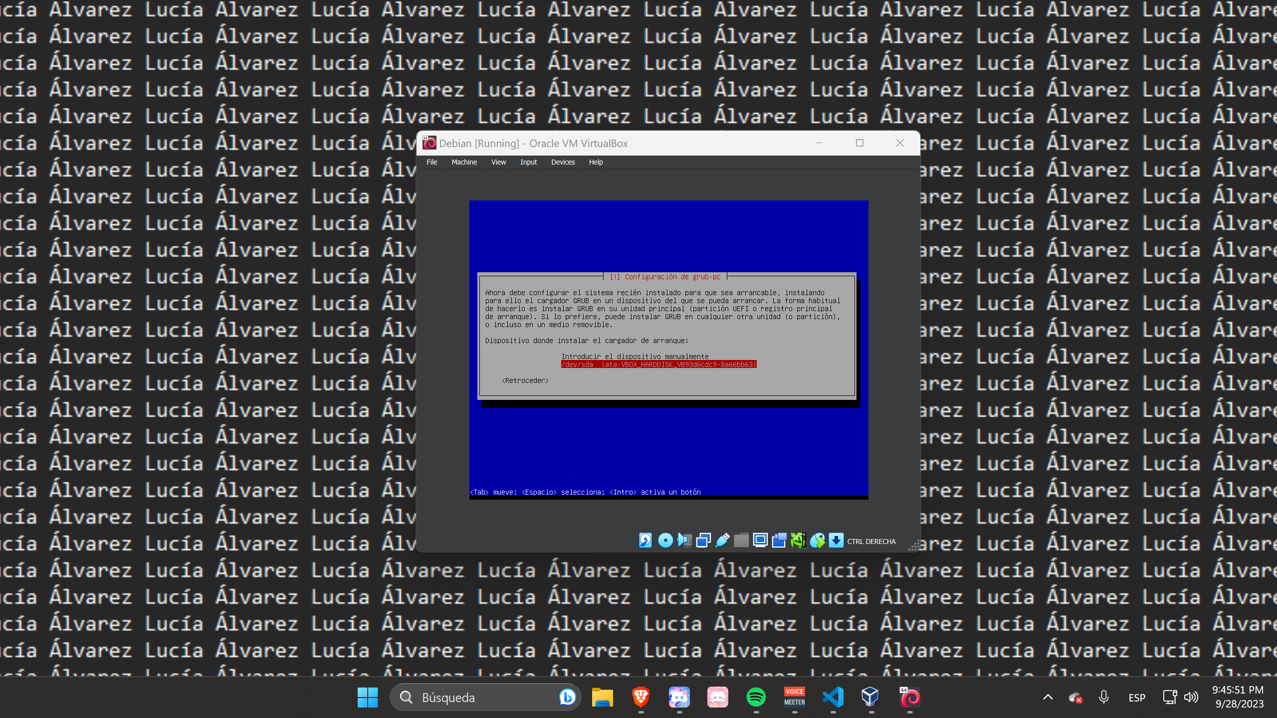Click the shared folders icon in the status bar

click(x=741, y=540)
